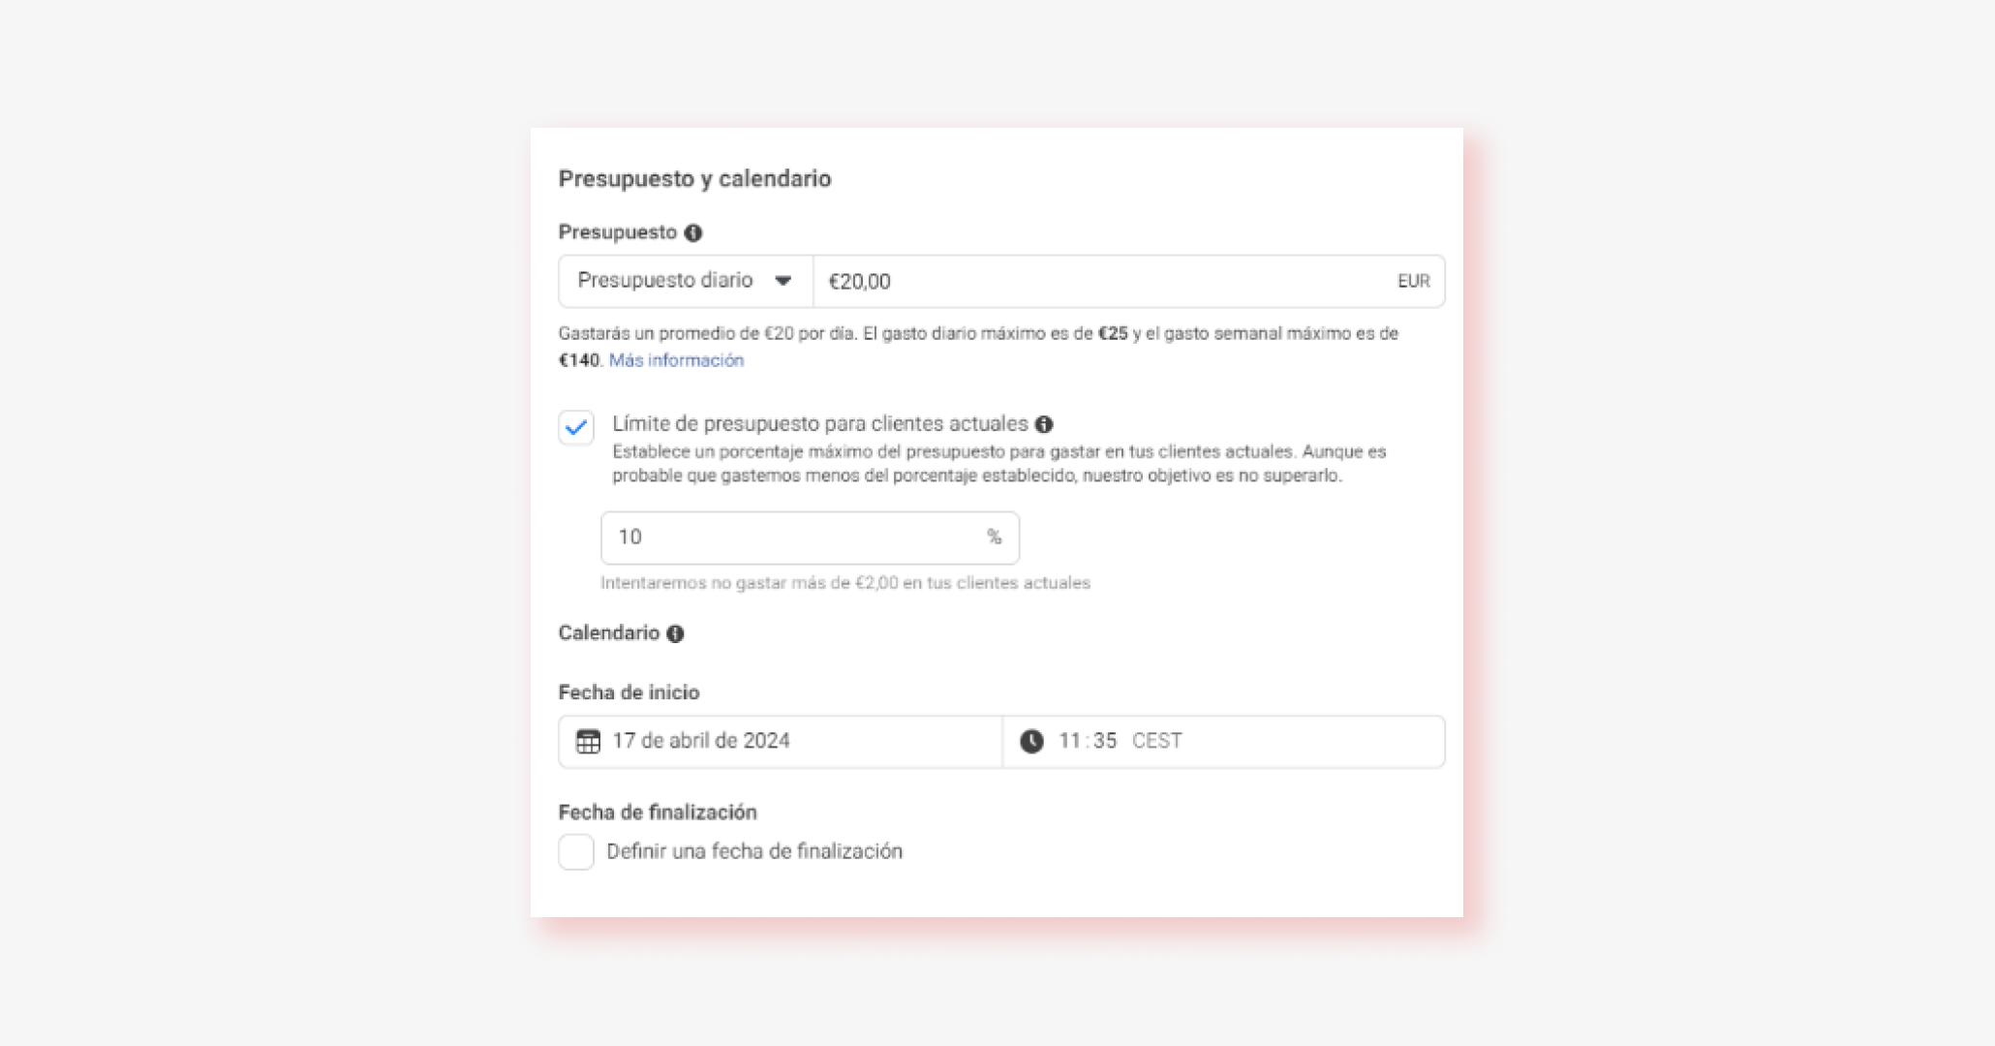Disable the límite de presupuesto para clientes actuales
Screen dimensions: 1995x1046
click(x=576, y=426)
